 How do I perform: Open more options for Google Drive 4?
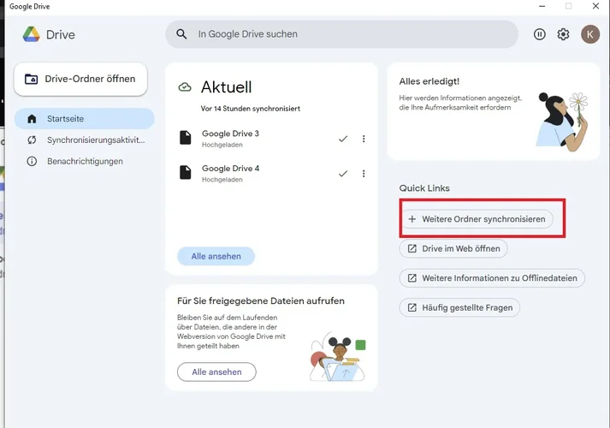(364, 173)
